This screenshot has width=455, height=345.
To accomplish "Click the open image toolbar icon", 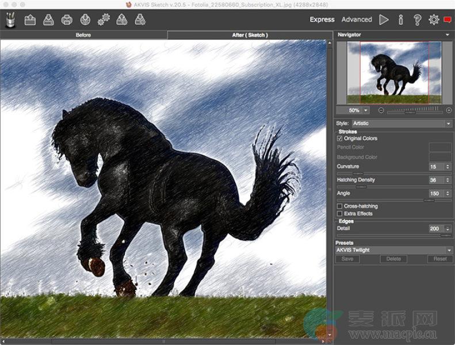I will coord(30,20).
